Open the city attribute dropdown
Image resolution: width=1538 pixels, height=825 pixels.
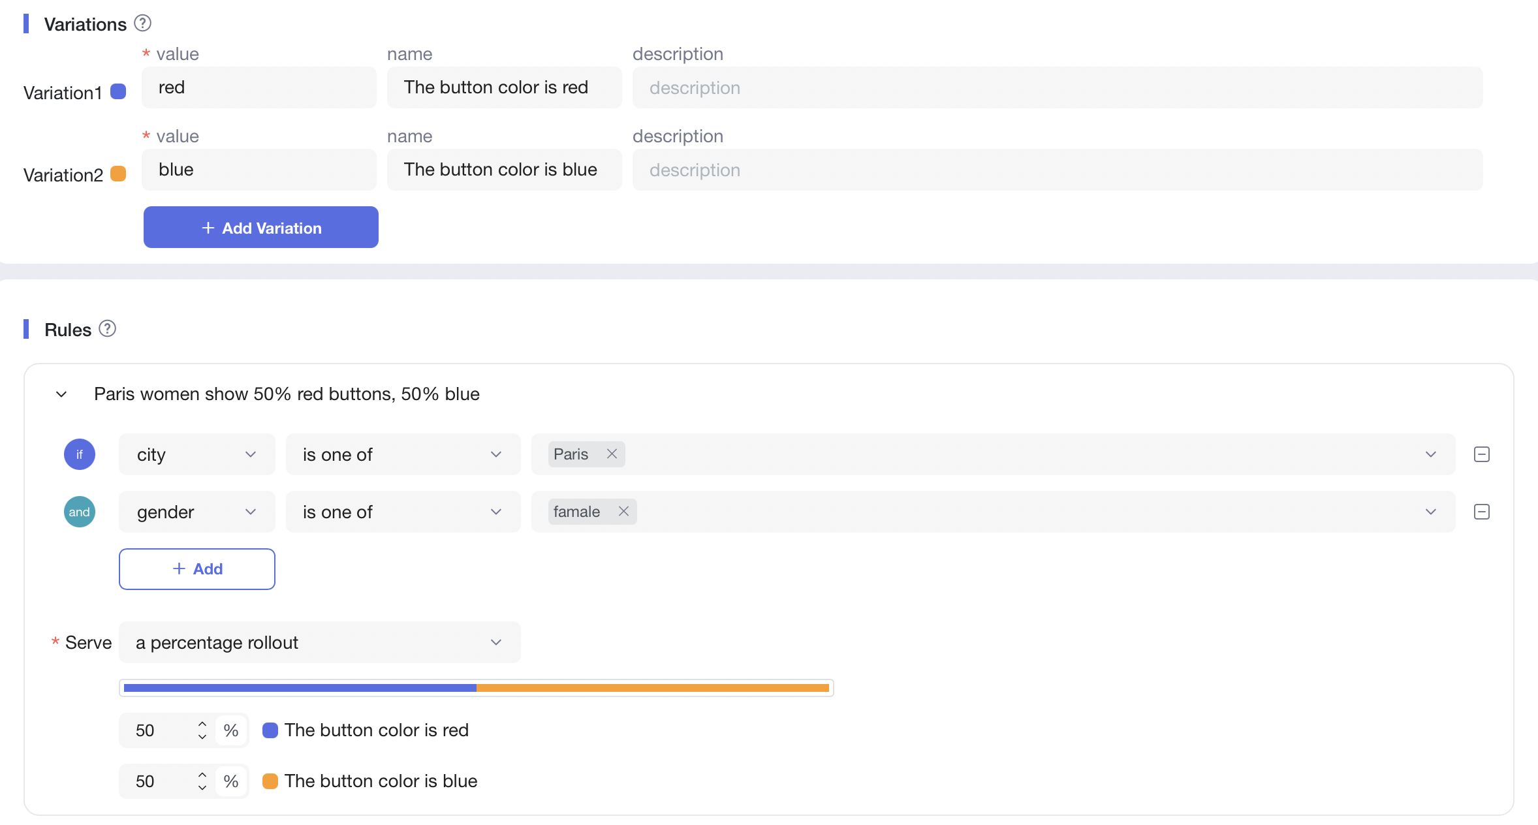point(196,454)
